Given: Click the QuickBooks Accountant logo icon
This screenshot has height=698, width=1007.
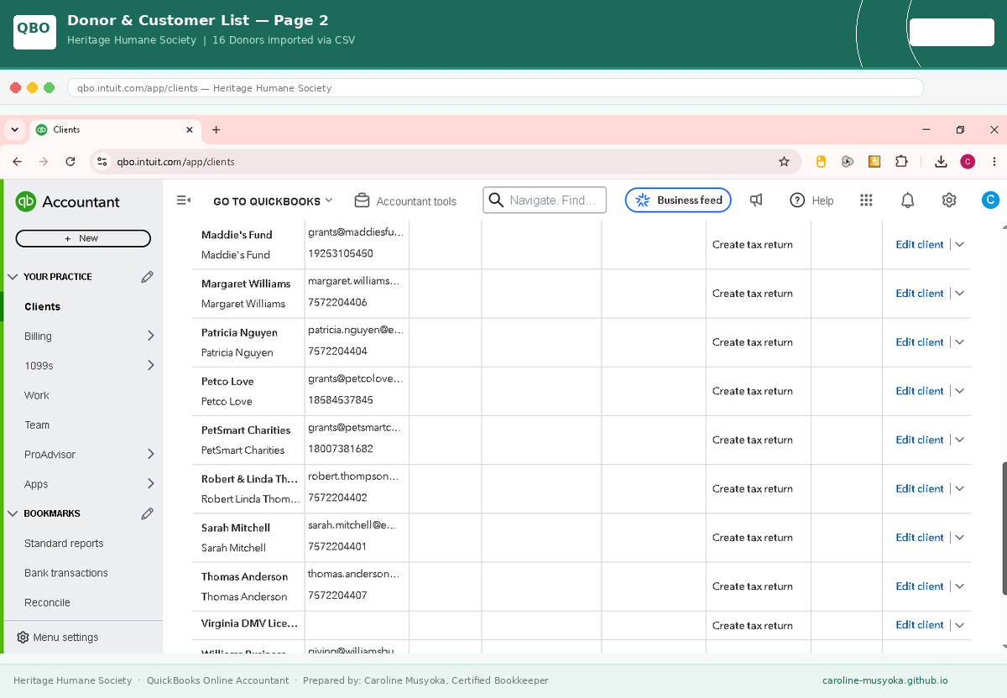Looking at the screenshot, I should 26,201.
